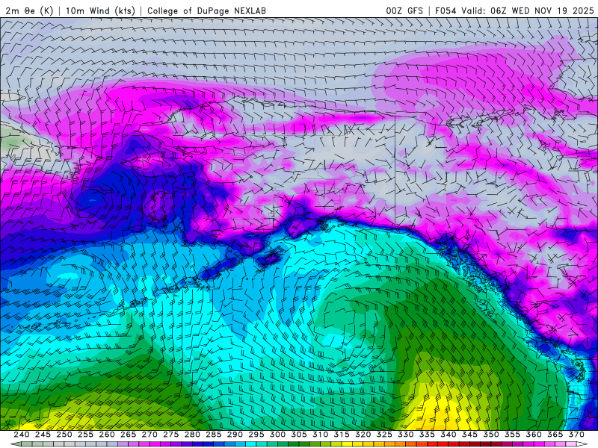Screen dimensions: 598x448
Task: Click the 350 value on the color scale
Action: [491, 435]
